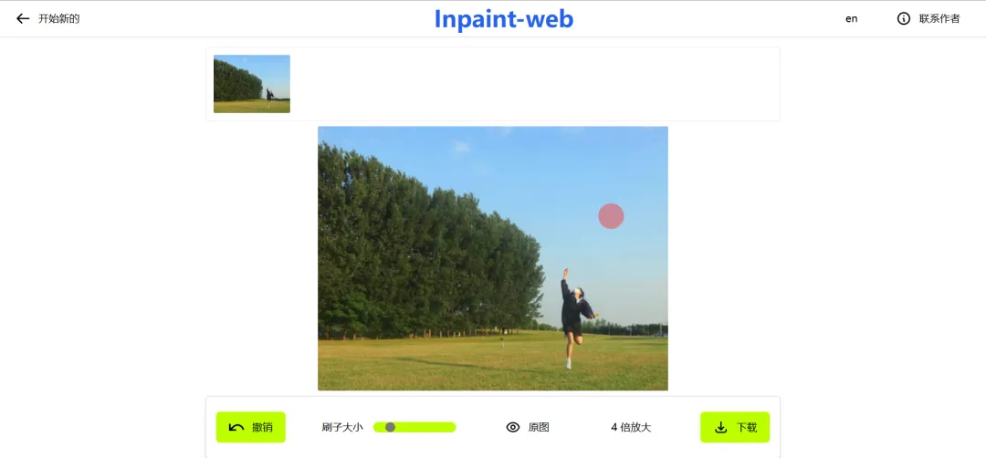Switch language via the en label
986x458 pixels.
pyautogui.click(x=852, y=19)
